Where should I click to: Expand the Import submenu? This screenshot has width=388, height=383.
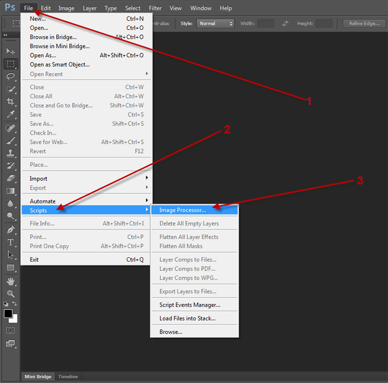click(86, 178)
